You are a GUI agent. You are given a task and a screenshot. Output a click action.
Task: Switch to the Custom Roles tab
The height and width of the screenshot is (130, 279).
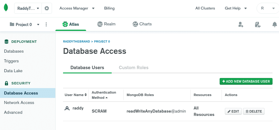point(134,68)
